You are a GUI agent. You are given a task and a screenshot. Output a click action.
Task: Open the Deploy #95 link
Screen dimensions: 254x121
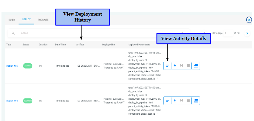(12, 66)
